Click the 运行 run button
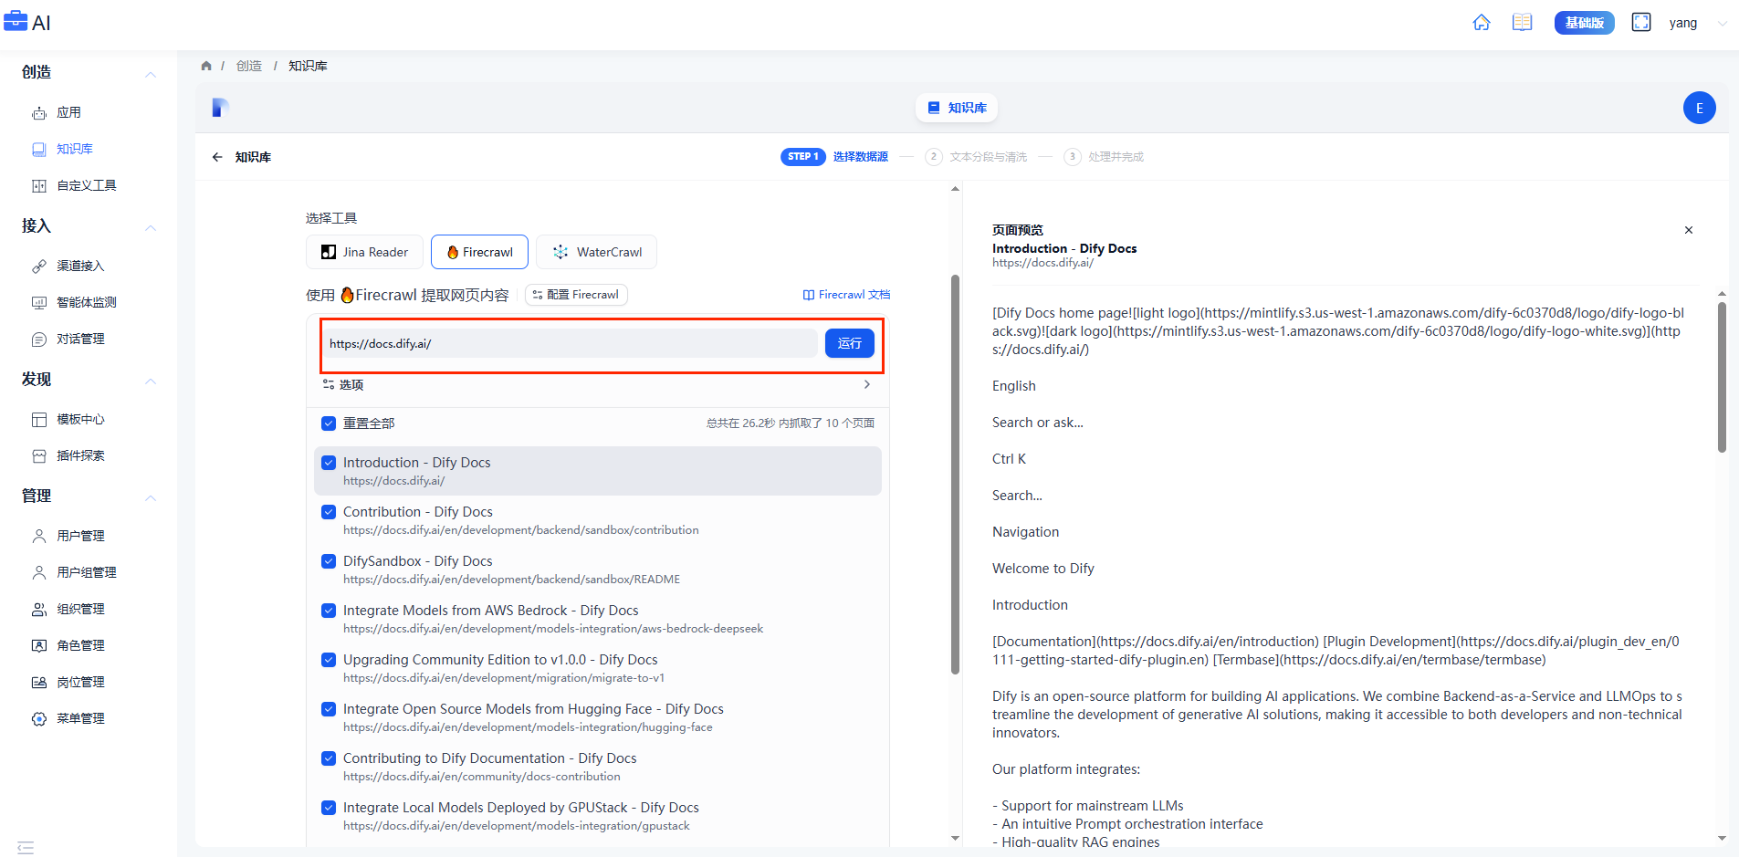 (x=850, y=343)
